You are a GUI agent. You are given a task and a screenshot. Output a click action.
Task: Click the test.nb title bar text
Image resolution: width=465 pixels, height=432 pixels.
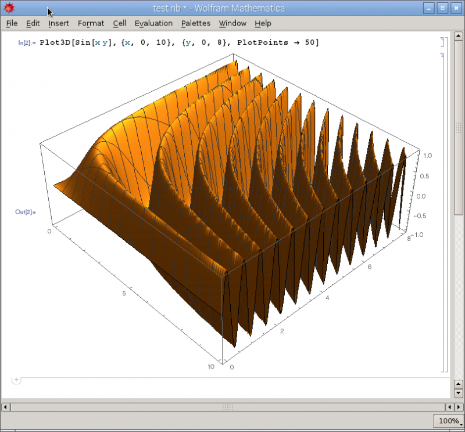click(219, 8)
